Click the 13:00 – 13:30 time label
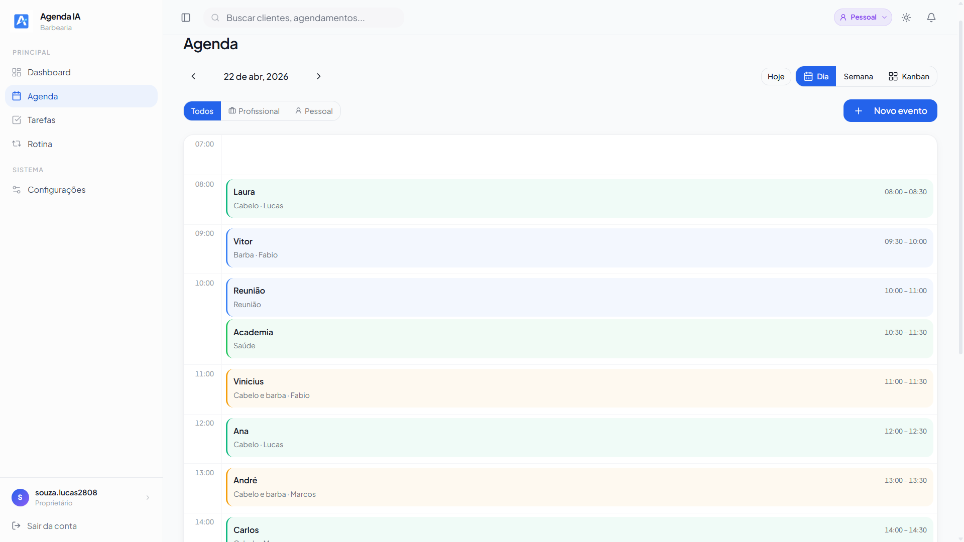 point(906,480)
